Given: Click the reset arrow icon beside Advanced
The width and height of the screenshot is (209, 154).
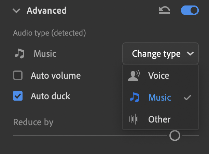Looking at the screenshot, I should pyautogui.click(x=165, y=10).
